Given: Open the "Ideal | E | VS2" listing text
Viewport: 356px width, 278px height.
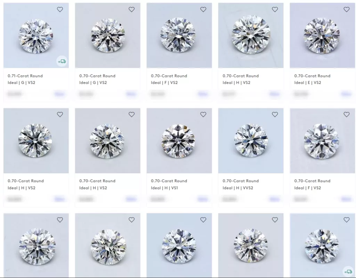Looking at the screenshot, I should pos(308,83).
